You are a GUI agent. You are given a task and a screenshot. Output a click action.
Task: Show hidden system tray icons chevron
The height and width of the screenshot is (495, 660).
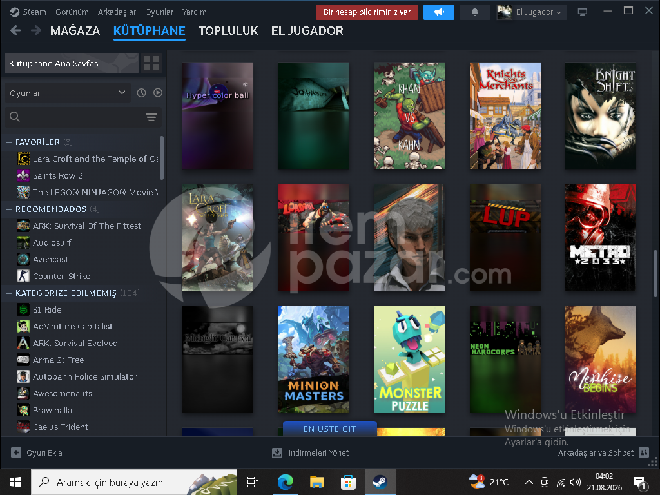529,482
